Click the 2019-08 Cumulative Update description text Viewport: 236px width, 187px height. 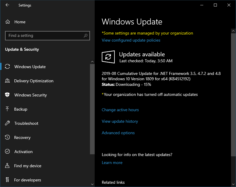pos(161,76)
